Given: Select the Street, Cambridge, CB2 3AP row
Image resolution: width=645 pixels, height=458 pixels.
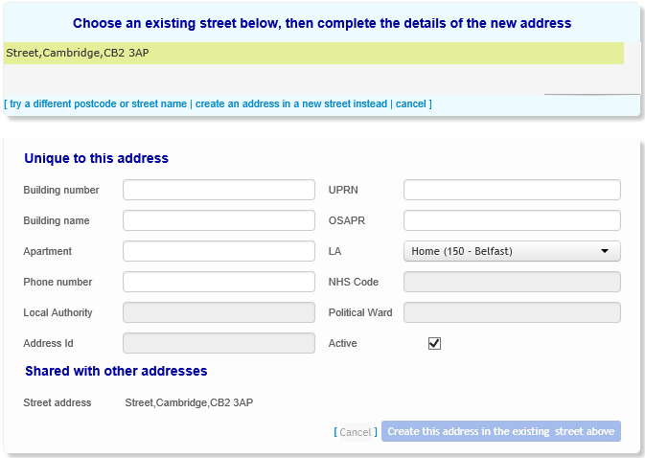Looking at the screenshot, I should coord(313,53).
